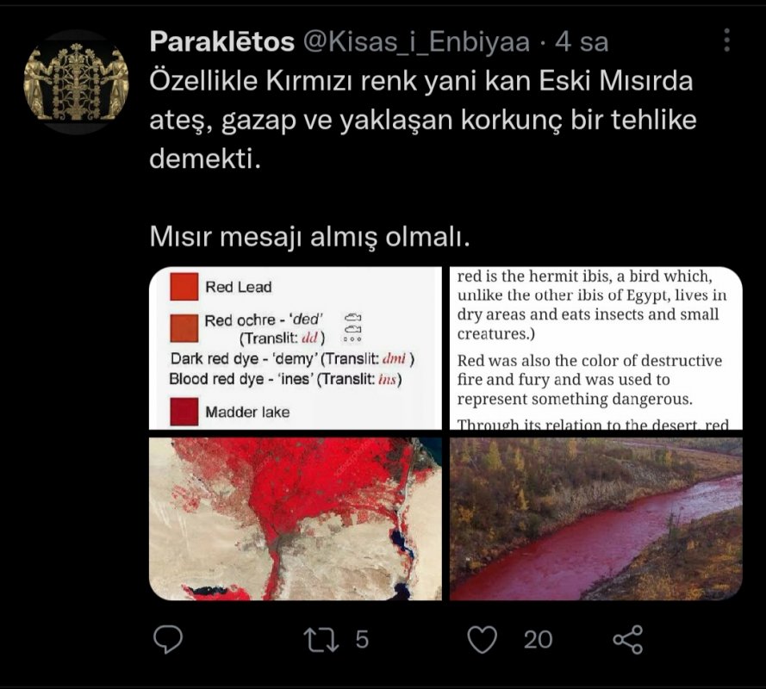Click the line Mısır mesajı almış olmalı
This screenshot has width=766, height=689.
point(309,237)
